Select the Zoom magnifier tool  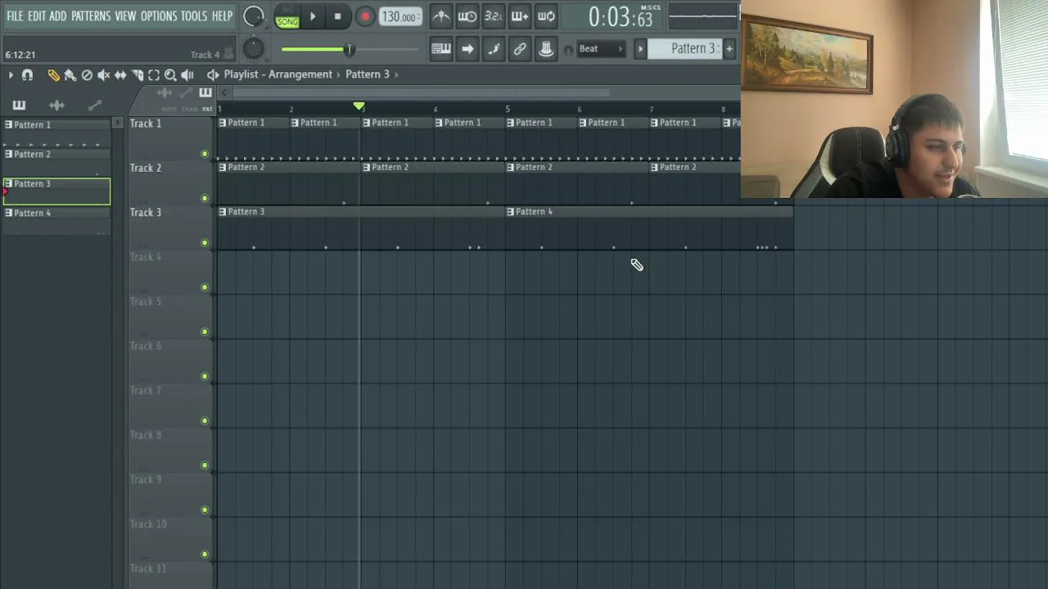coord(170,75)
